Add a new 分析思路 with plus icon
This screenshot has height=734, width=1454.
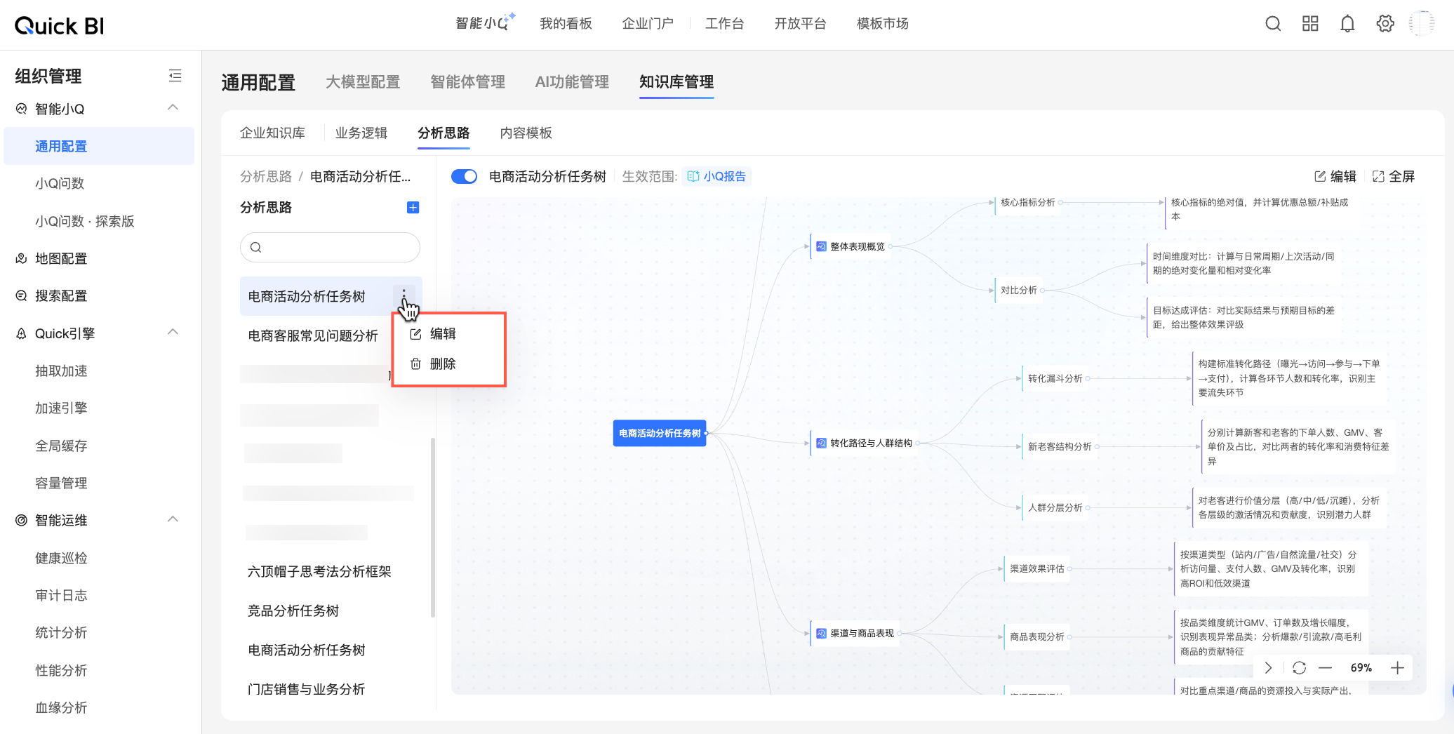point(413,207)
